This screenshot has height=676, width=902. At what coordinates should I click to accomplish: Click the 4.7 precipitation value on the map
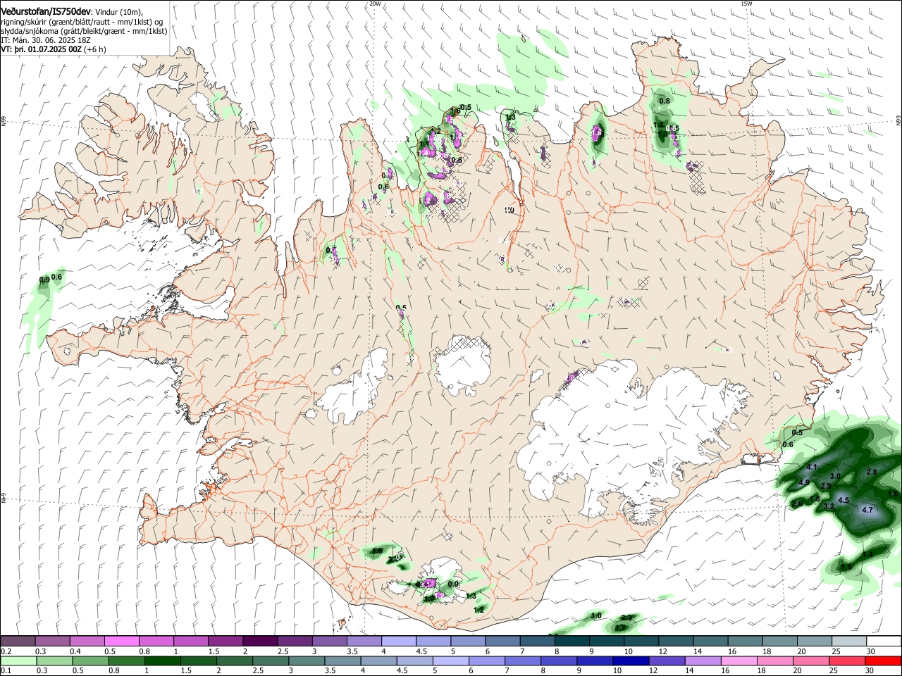[x=867, y=510]
